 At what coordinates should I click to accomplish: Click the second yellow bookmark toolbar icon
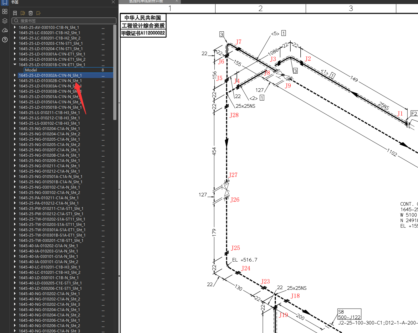(x=23, y=13)
